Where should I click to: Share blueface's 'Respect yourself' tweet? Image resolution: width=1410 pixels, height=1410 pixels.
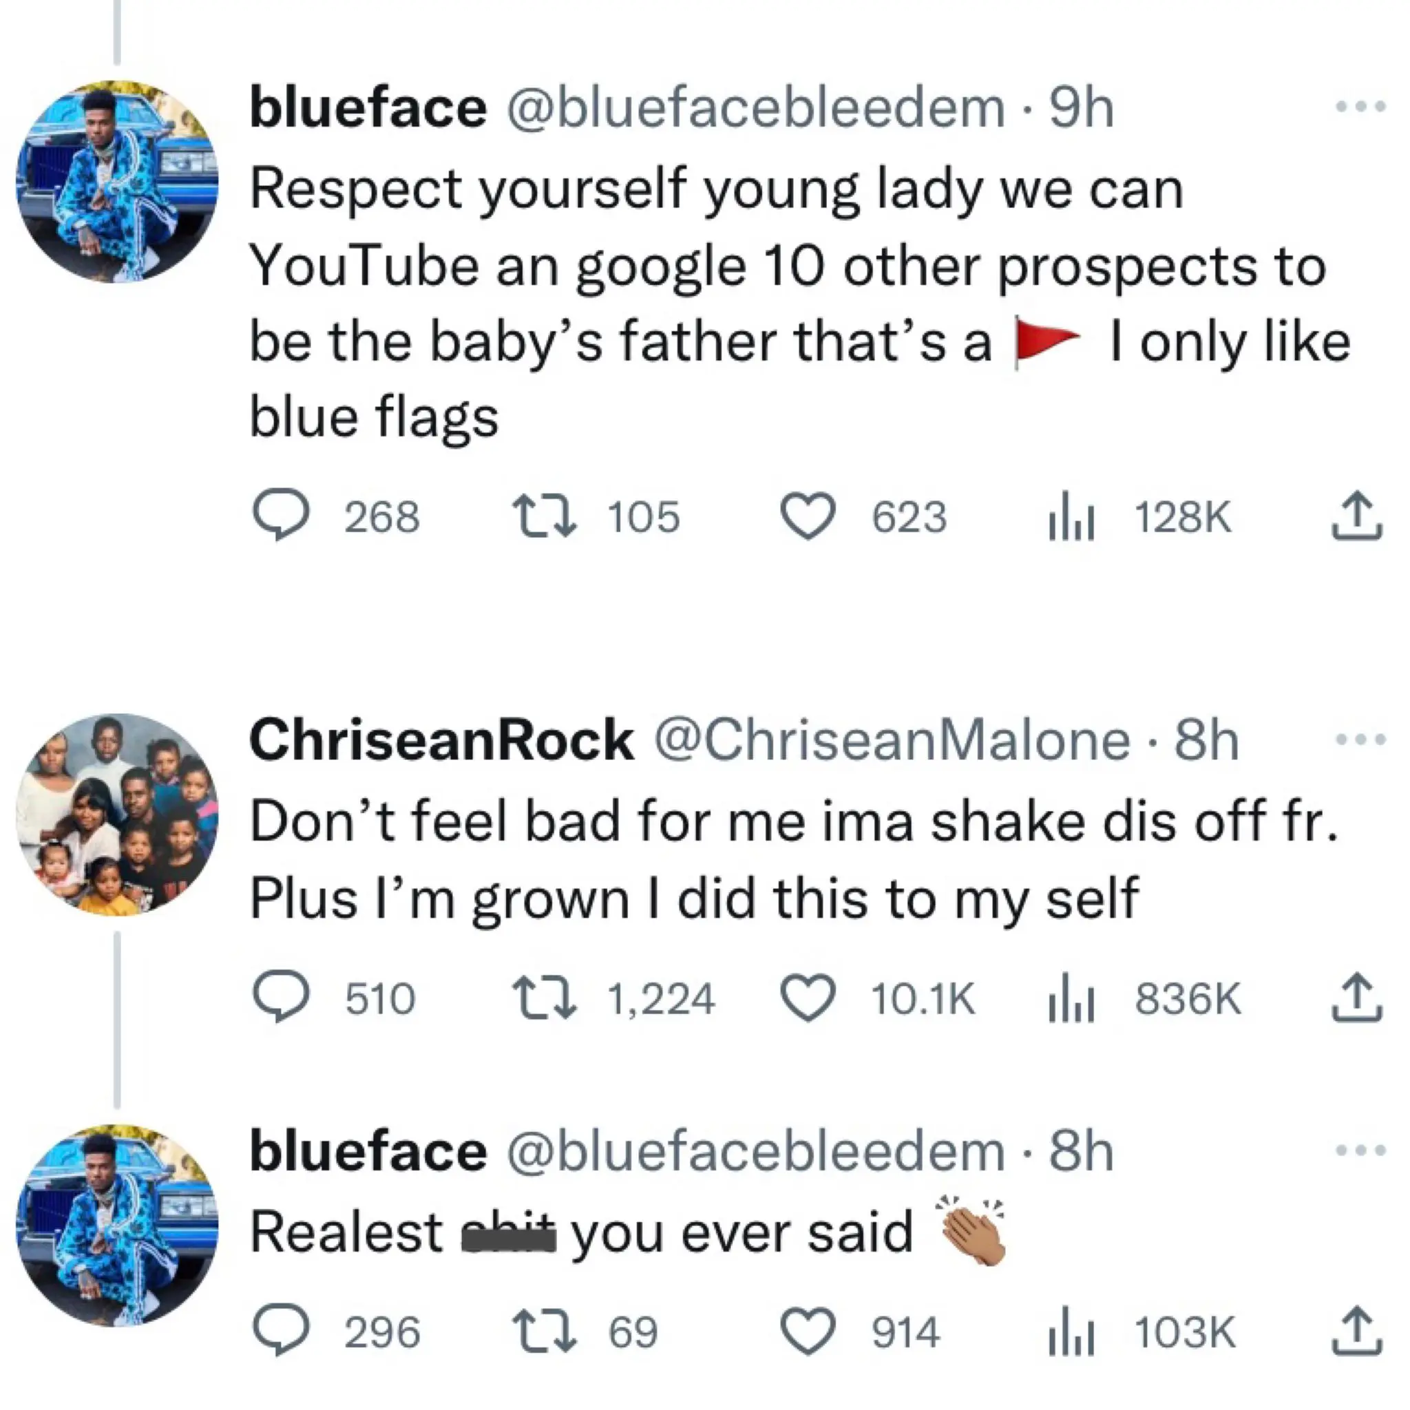[x=1357, y=516]
